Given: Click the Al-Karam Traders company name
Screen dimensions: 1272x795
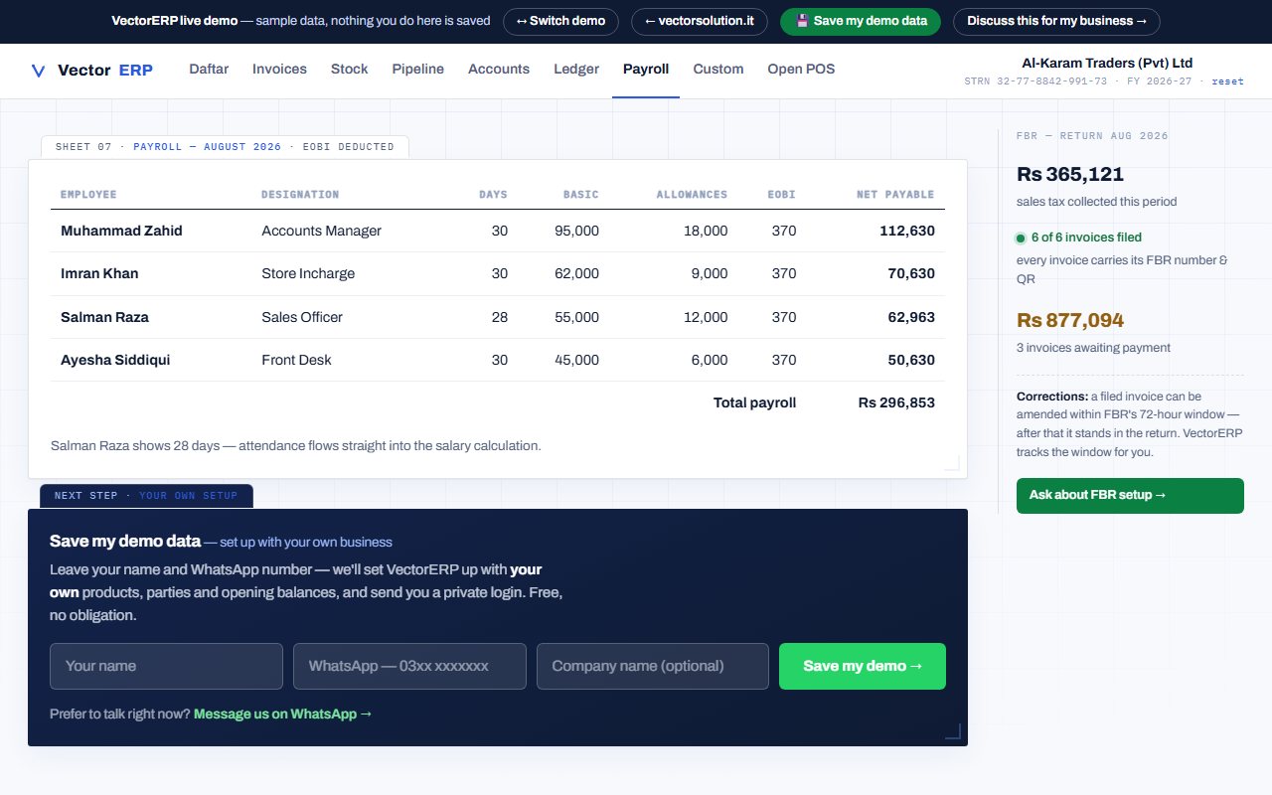Looking at the screenshot, I should pyautogui.click(x=1107, y=63).
